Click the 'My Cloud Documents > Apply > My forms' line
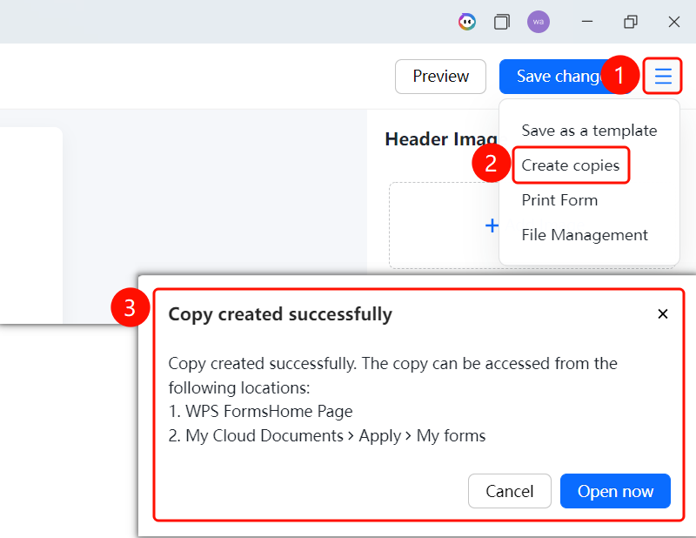Image resolution: width=696 pixels, height=538 pixels. [327, 436]
